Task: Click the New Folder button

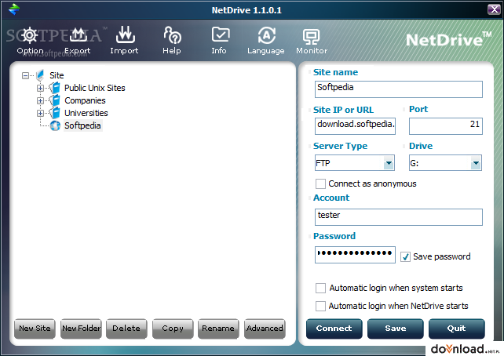Action: (x=81, y=329)
